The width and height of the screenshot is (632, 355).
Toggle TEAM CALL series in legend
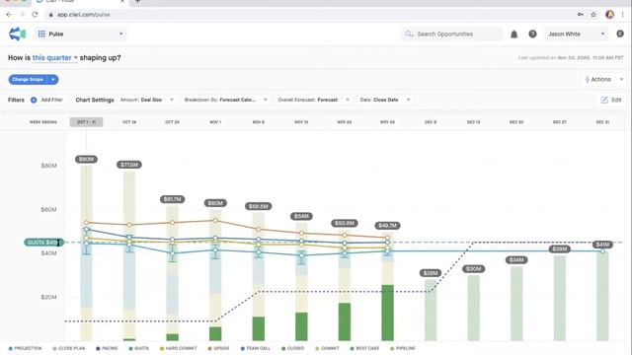coord(255,348)
